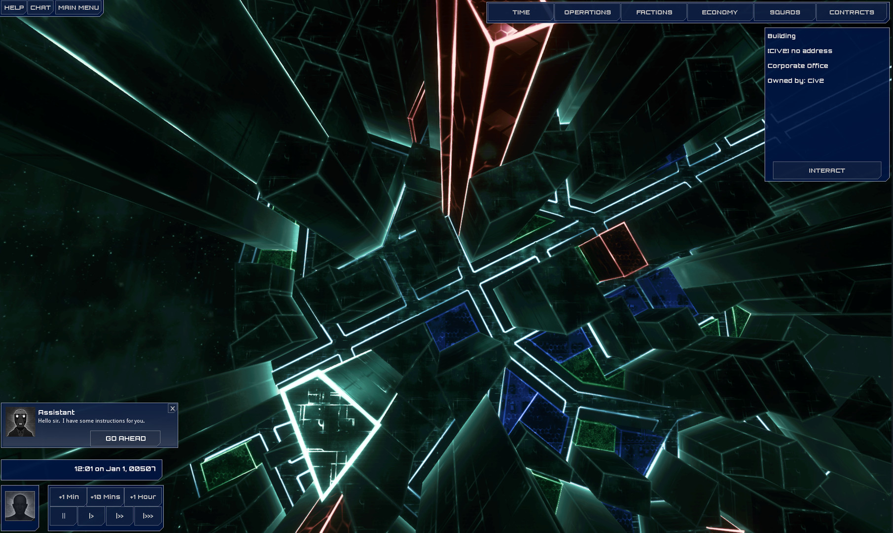
Task: Select the fastest simulation speed
Action: 147,515
